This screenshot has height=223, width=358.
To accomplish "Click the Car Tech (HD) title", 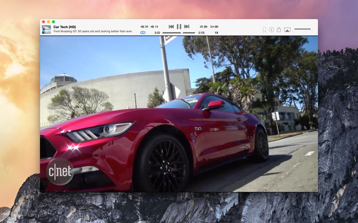I will click(64, 27).
